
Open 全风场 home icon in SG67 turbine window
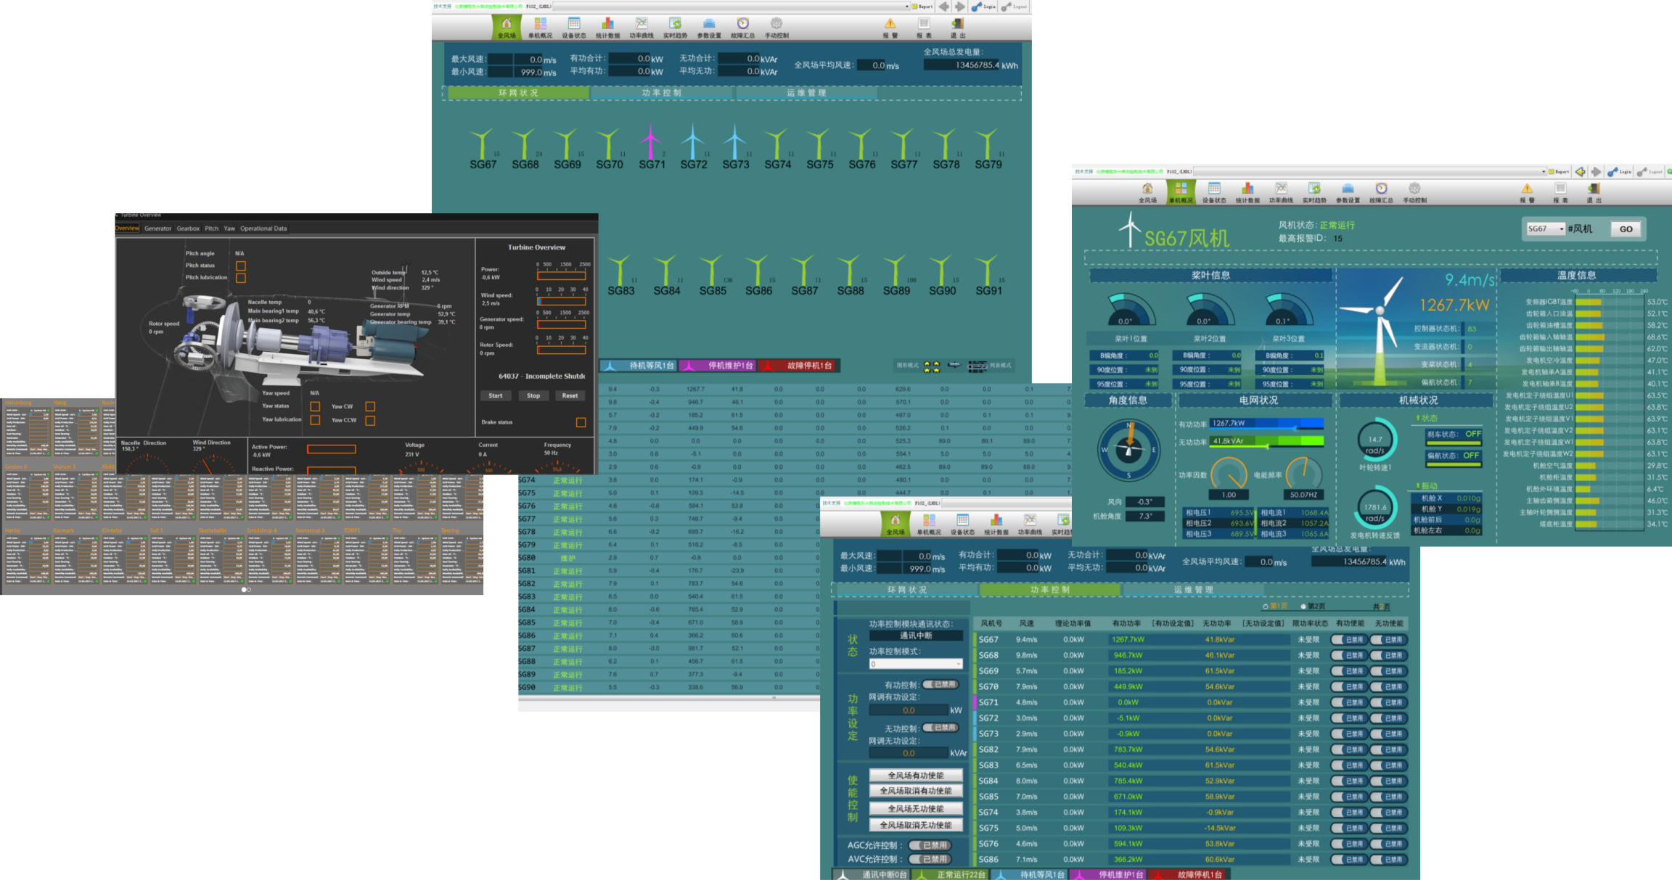(1147, 192)
